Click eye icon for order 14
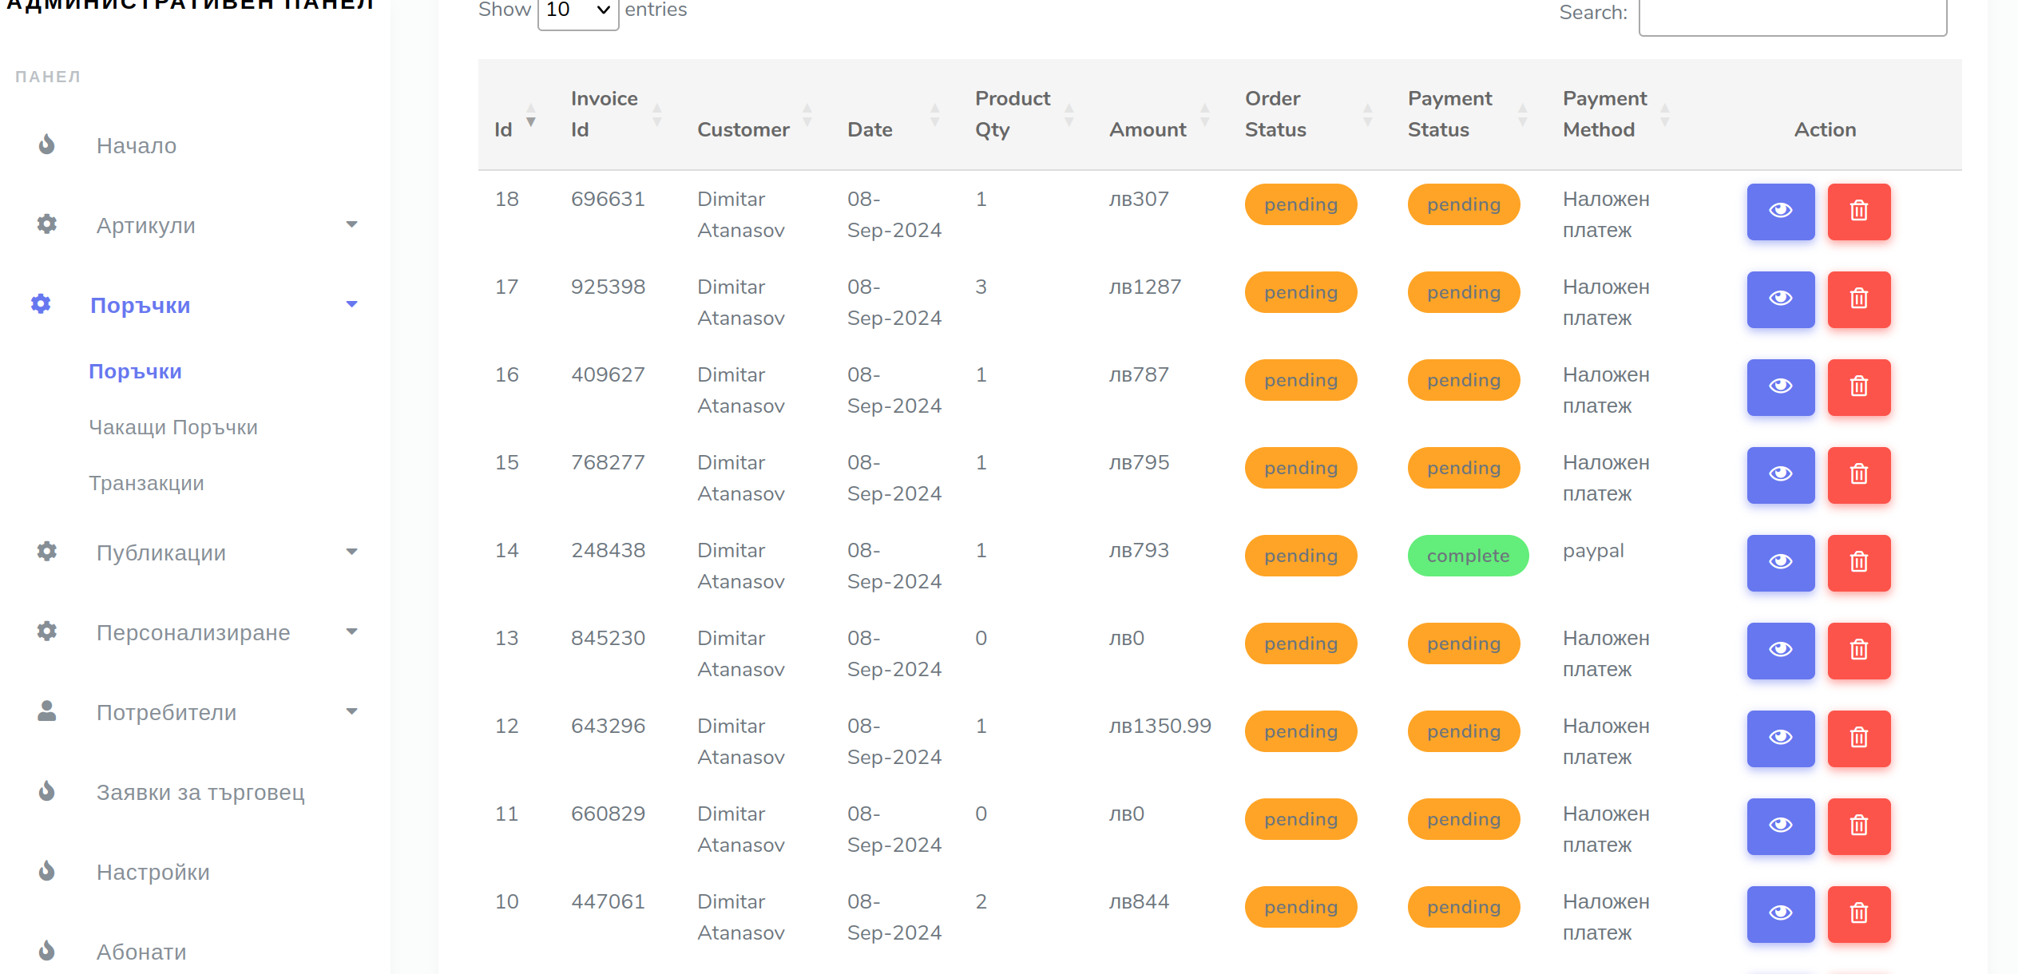The image size is (2018, 974). [1780, 563]
